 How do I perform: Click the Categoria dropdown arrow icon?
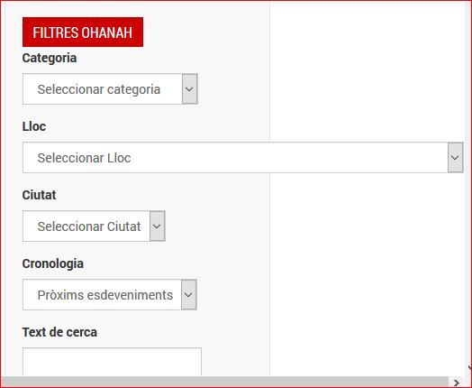click(x=190, y=89)
